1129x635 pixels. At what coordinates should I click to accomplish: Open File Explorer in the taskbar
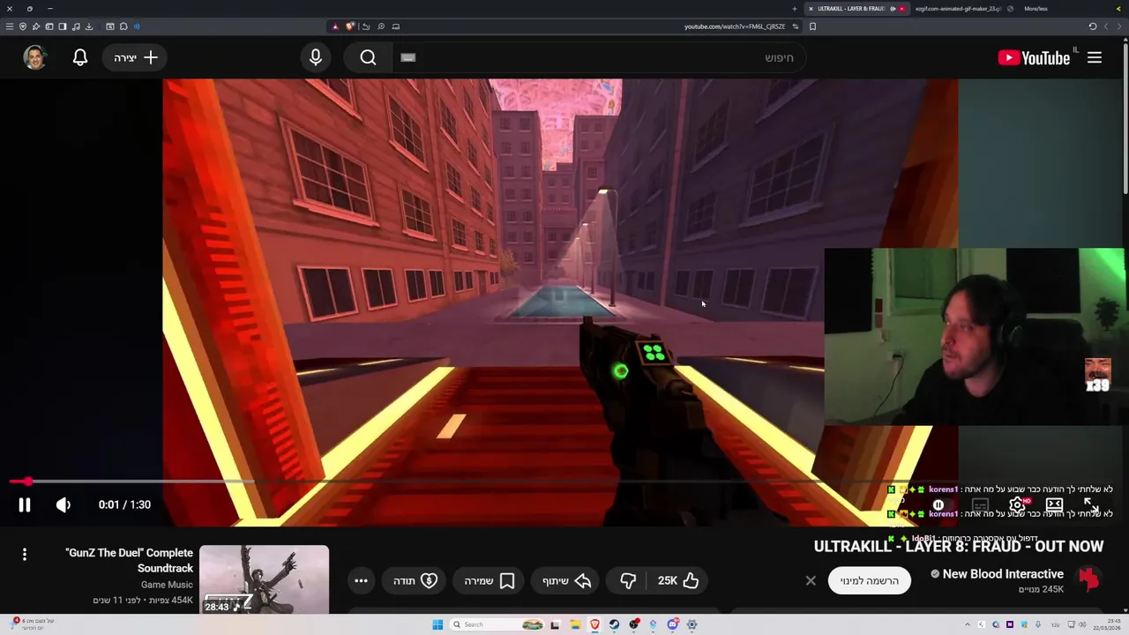(x=575, y=624)
